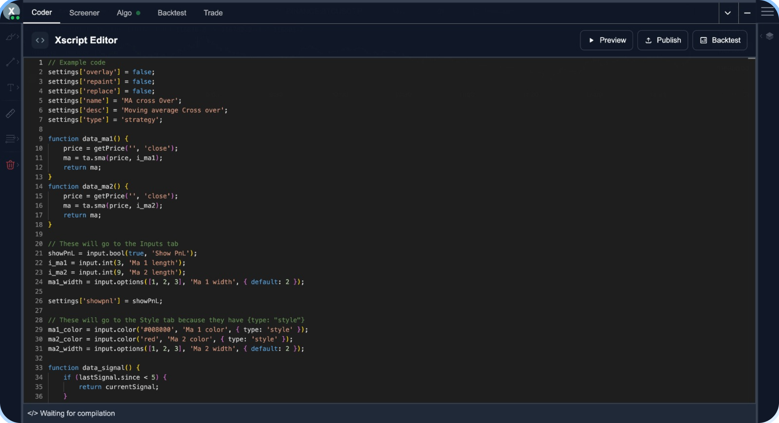Click the function data_signal() declaration

(x=94, y=368)
